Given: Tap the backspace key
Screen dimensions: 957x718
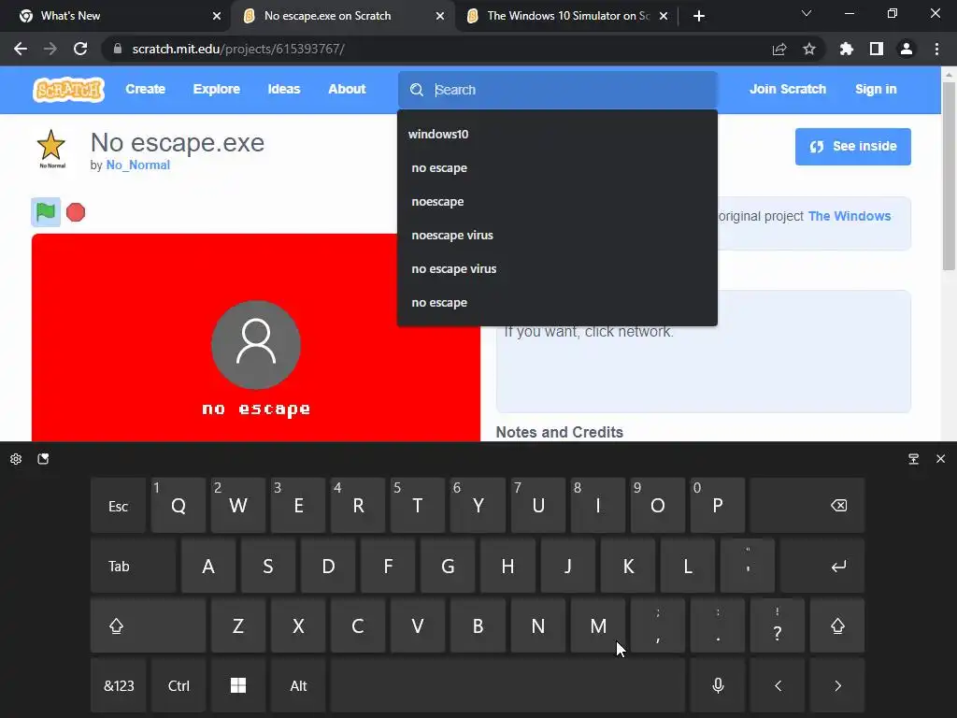Looking at the screenshot, I should point(807,506).
